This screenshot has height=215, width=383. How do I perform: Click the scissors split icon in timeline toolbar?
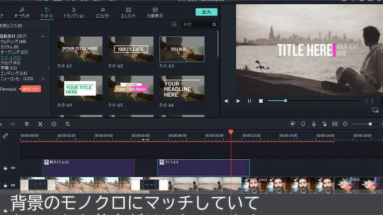coord(40,124)
